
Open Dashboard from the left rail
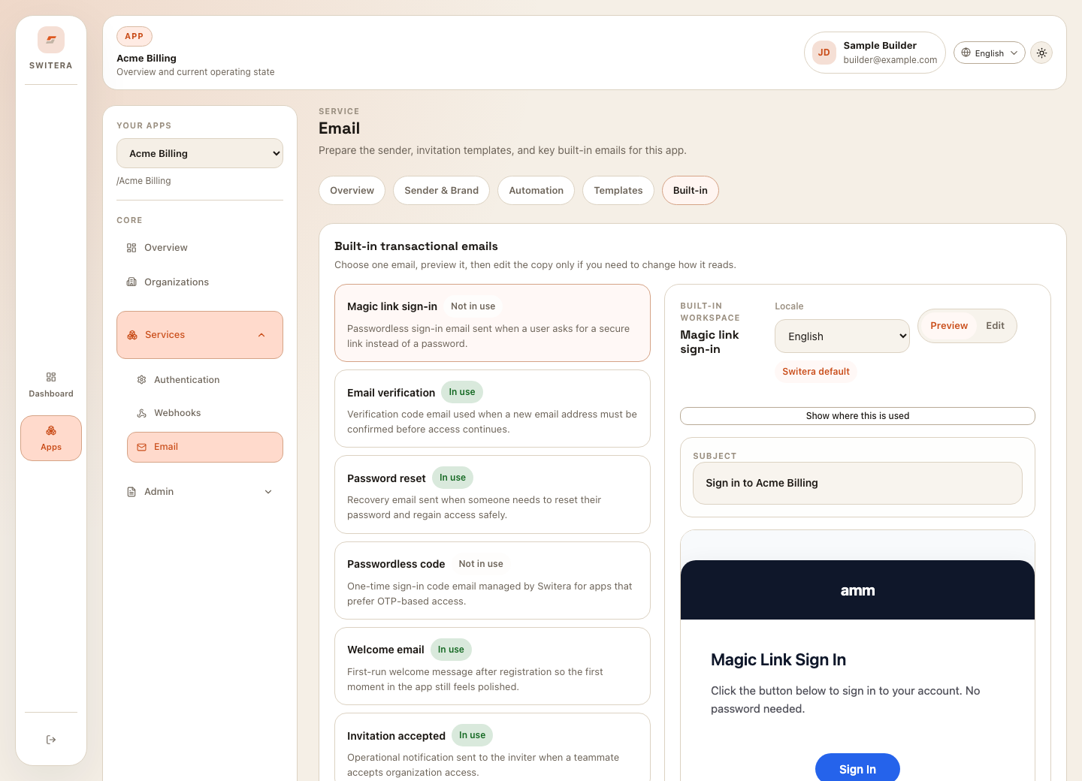pos(51,384)
